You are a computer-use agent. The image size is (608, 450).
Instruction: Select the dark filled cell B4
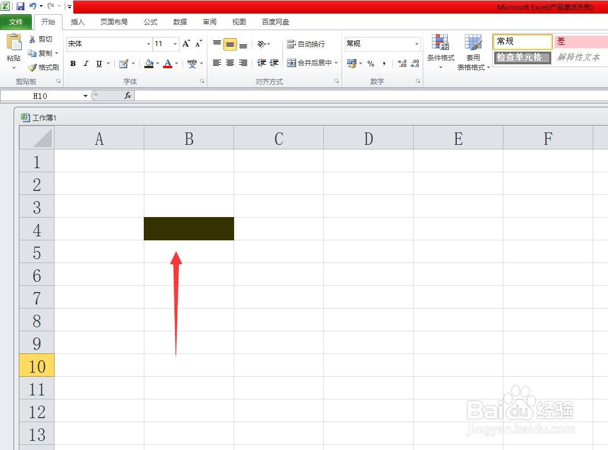(x=189, y=228)
